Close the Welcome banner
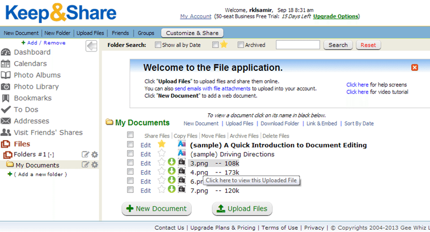 [414, 67]
